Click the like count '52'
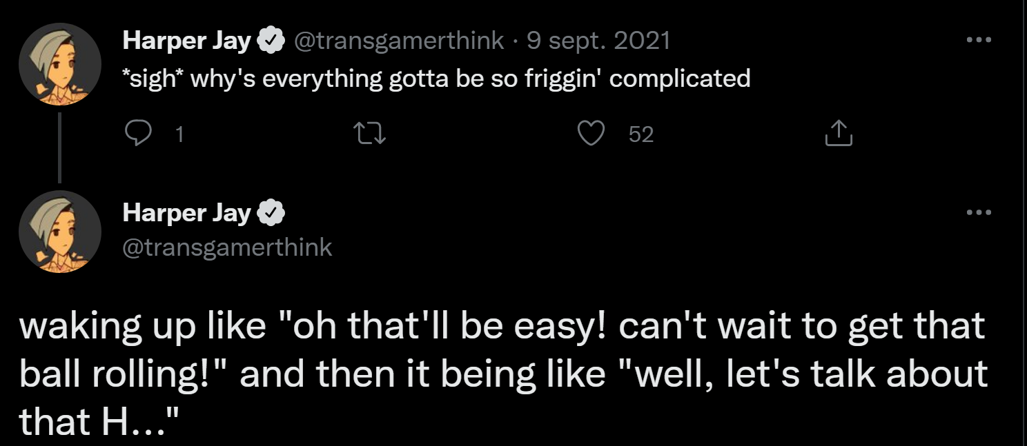The height and width of the screenshot is (446, 1027). 640,134
